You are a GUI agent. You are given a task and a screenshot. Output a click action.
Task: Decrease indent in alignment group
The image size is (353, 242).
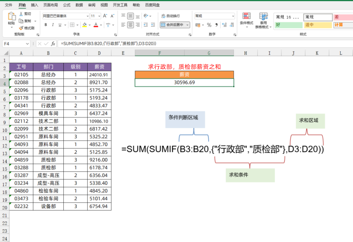coord(146,25)
